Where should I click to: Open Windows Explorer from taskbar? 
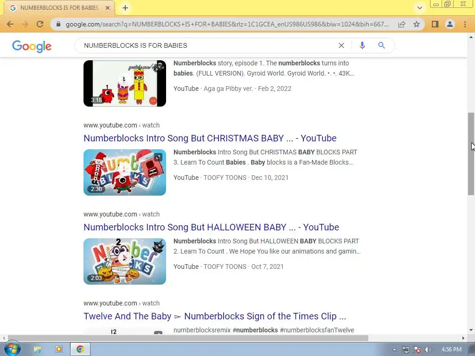(37, 350)
